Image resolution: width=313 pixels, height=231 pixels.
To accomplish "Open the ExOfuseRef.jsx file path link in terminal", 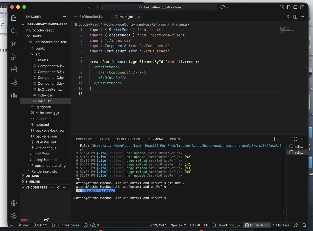I will pos(179,147).
